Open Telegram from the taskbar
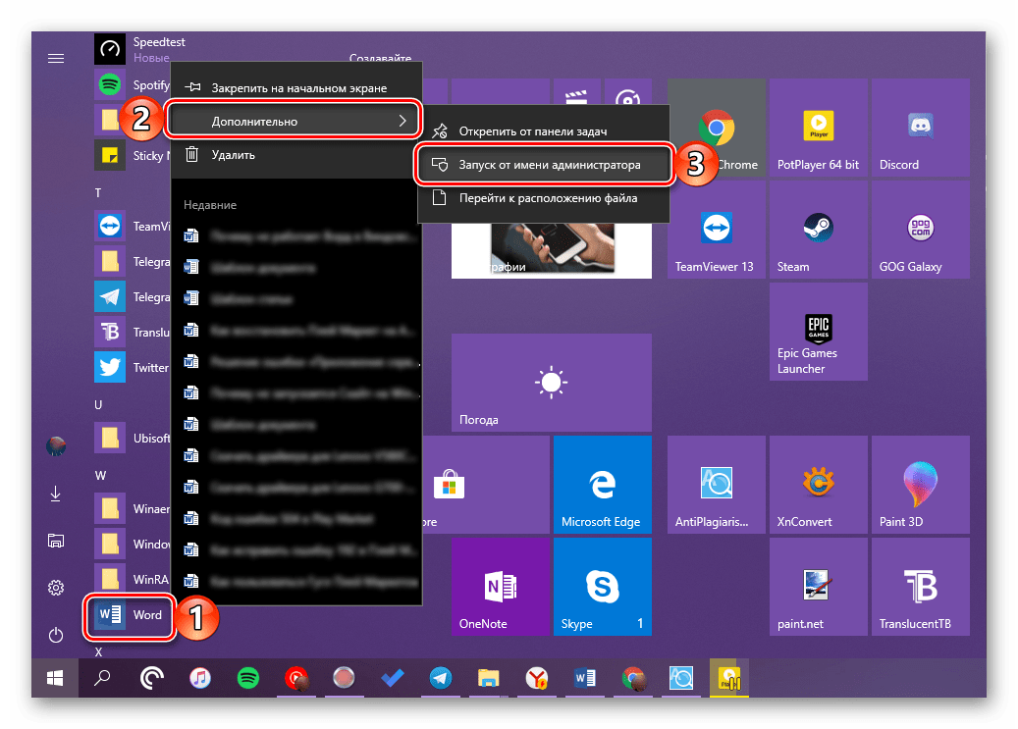The width and height of the screenshot is (1018, 729). click(441, 678)
